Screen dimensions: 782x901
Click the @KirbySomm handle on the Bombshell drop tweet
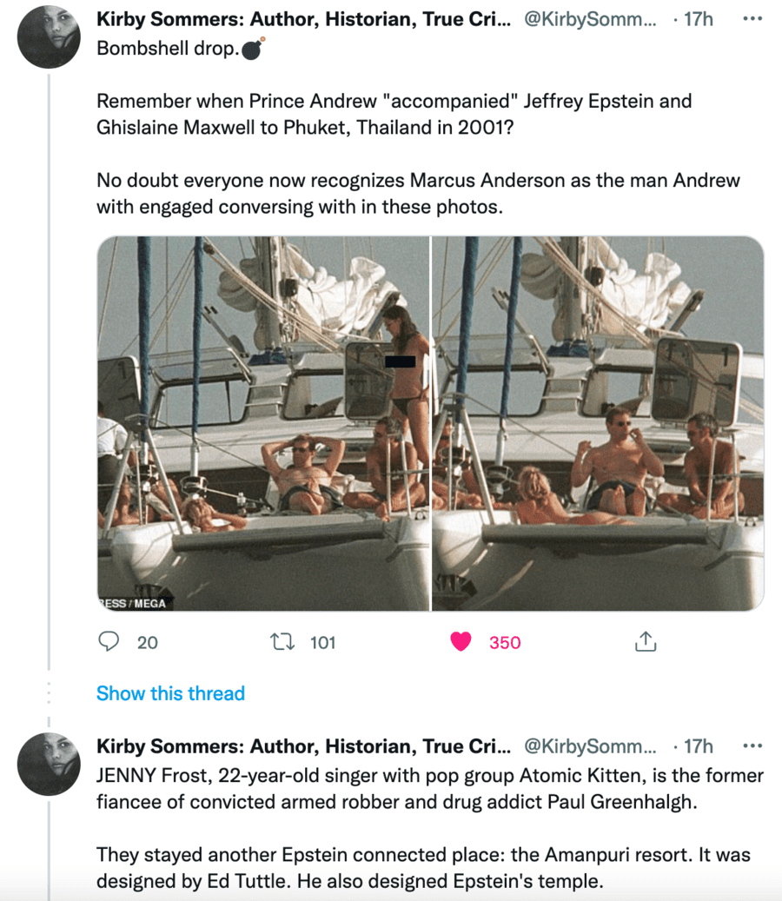click(591, 19)
